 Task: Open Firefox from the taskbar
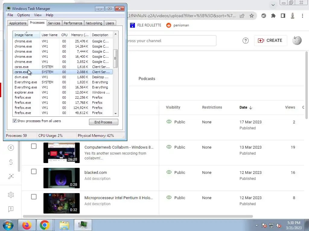[27, 225]
